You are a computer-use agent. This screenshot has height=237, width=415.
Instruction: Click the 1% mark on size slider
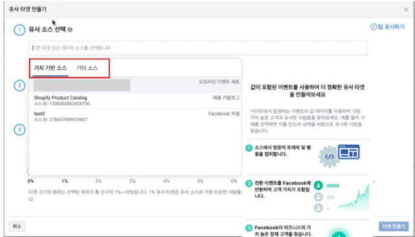coord(65,181)
